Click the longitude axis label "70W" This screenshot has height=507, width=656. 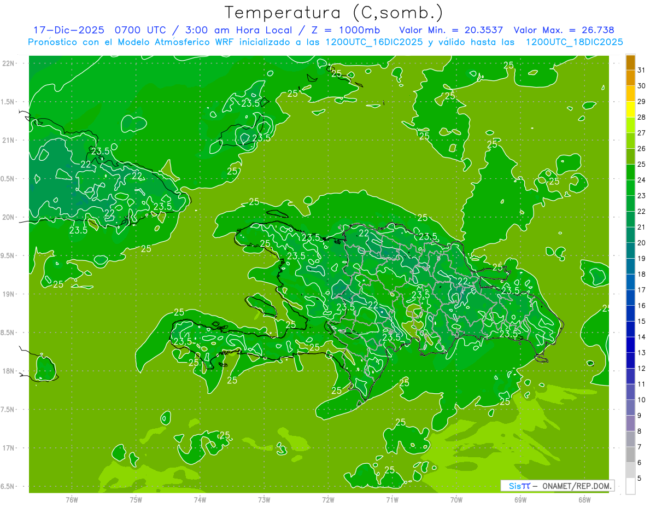pyautogui.click(x=456, y=499)
